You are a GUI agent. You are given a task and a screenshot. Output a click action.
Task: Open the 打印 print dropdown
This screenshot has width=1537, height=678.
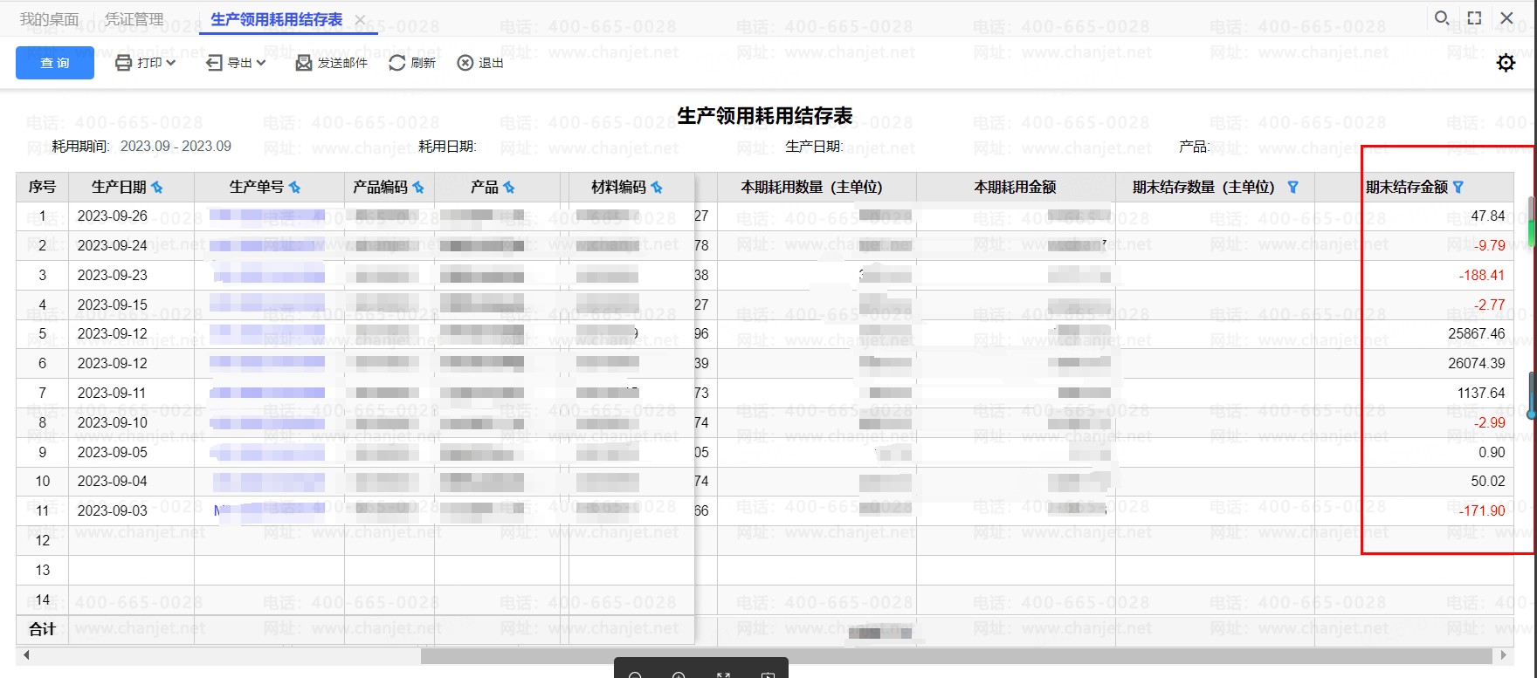pos(146,63)
